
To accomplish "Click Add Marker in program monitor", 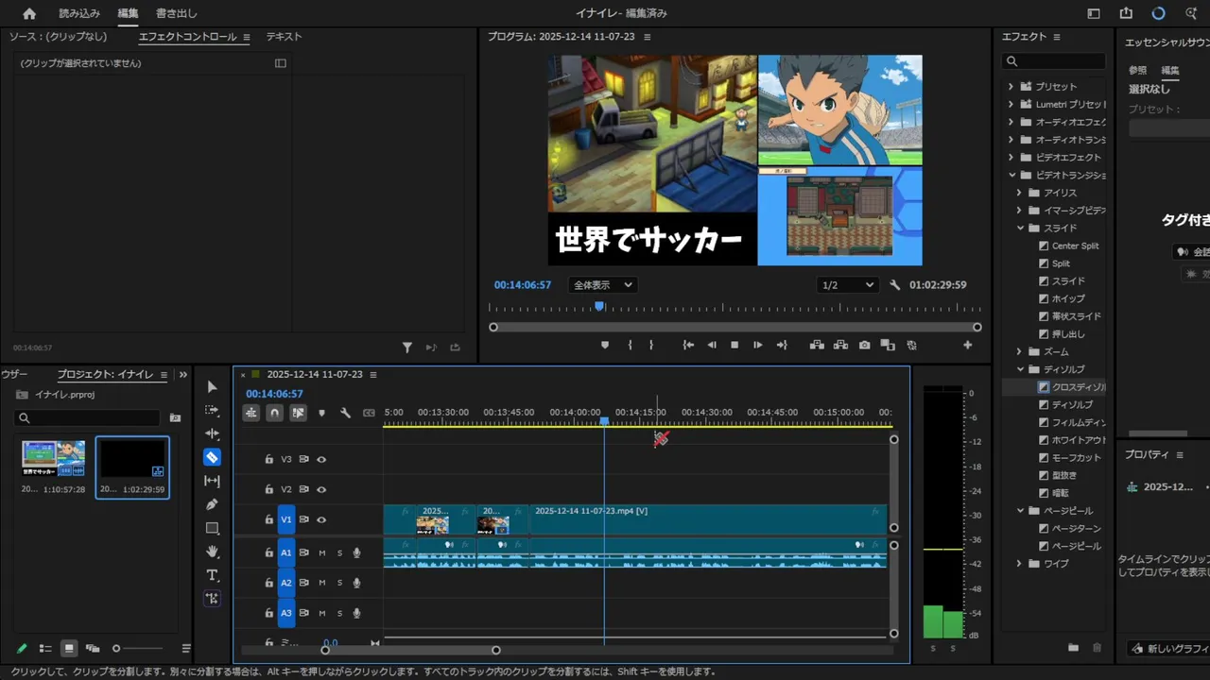I will point(605,346).
